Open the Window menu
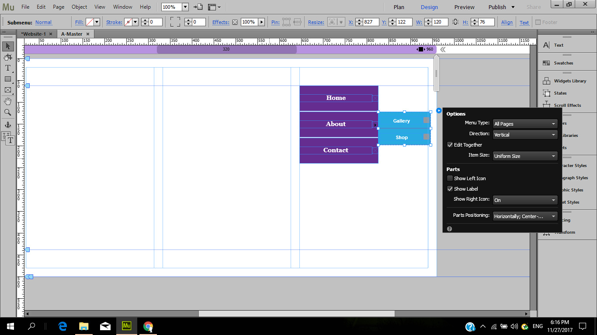The width and height of the screenshot is (597, 335). click(122, 7)
